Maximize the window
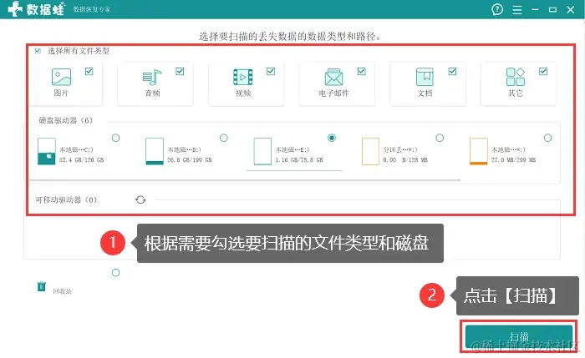This screenshot has width=585, height=358. pos(553,10)
